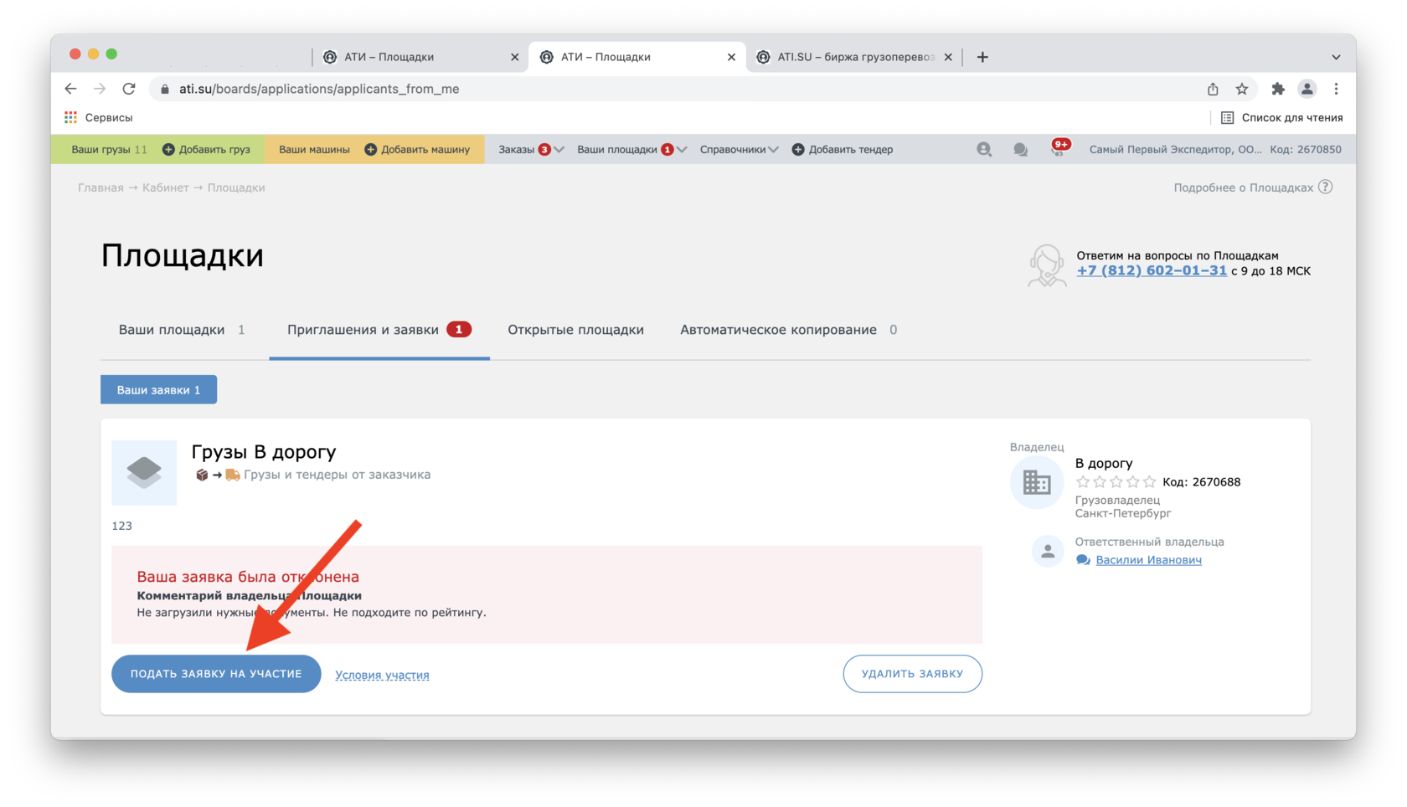1407x807 pixels.
Task: Click the Грузы В дорогу board thumbnail
Action: (144, 472)
